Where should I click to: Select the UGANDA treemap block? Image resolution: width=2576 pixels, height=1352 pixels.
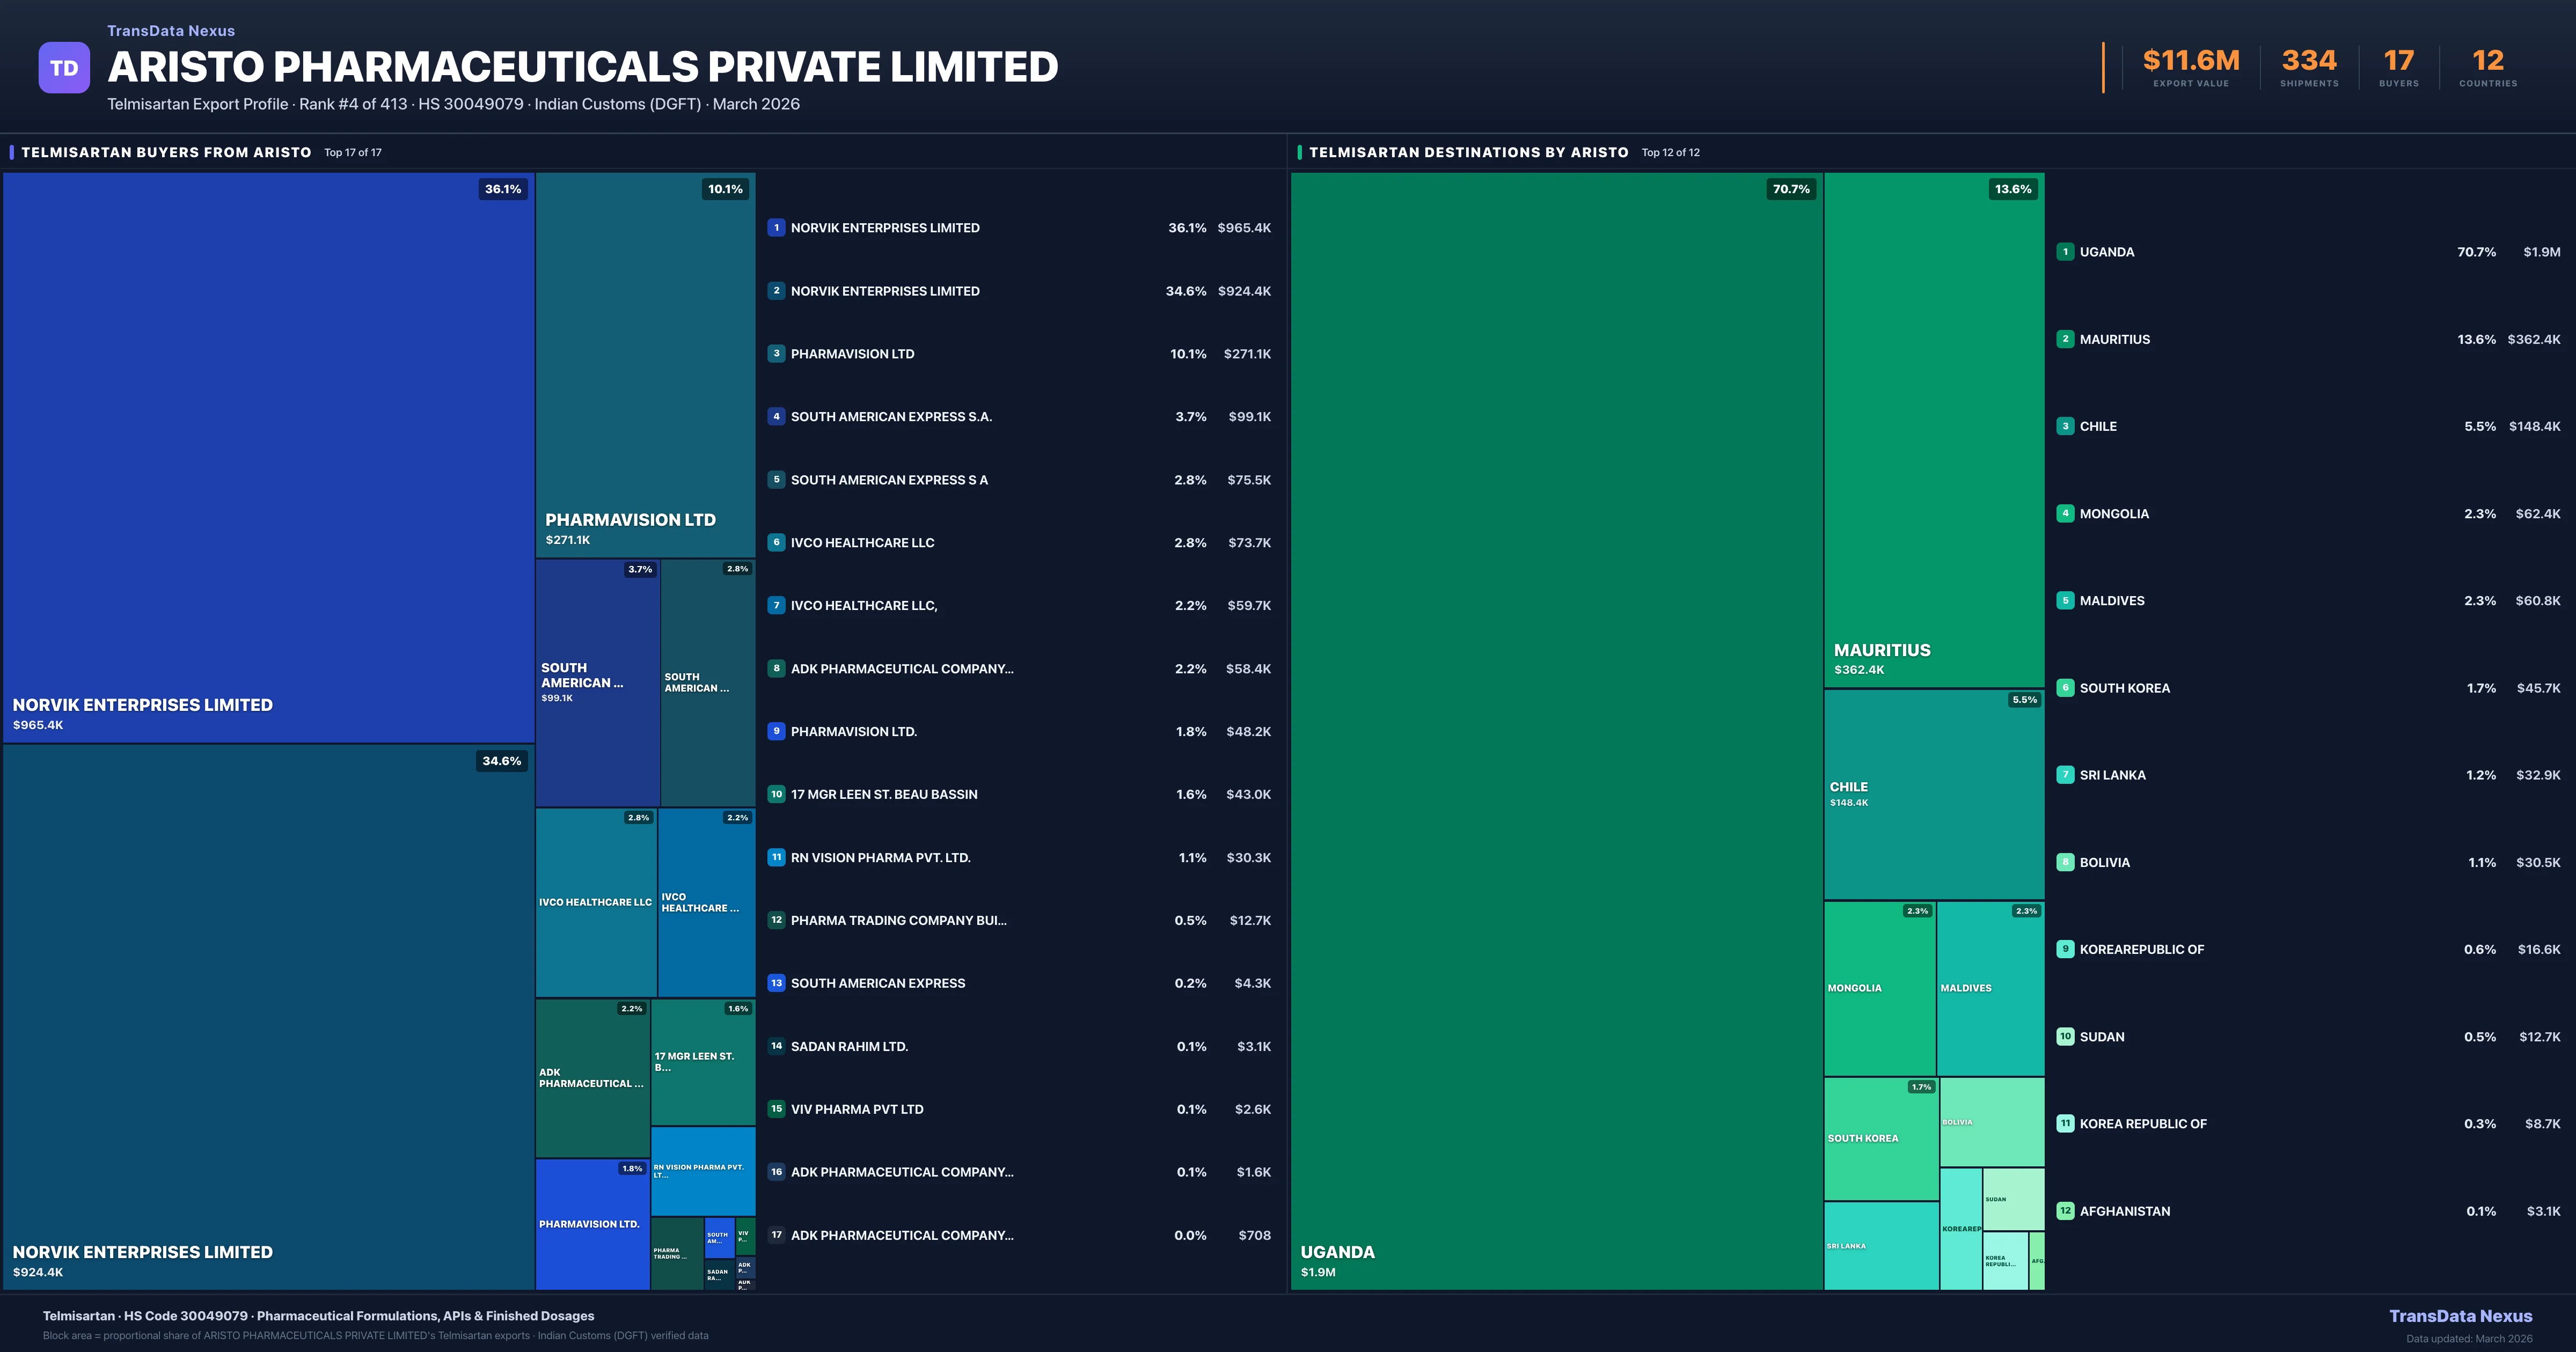pyautogui.click(x=1556, y=730)
